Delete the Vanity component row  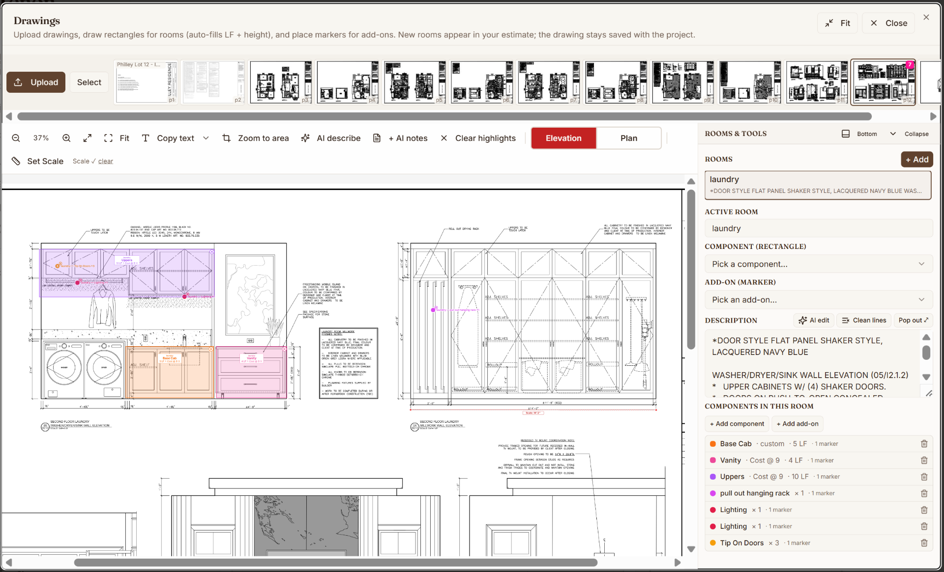point(924,461)
